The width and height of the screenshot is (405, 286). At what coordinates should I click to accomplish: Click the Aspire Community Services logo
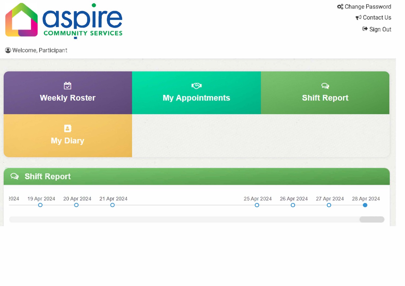coord(64,21)
